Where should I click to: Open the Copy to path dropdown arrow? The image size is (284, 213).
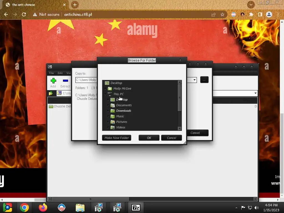click(194, 80)
